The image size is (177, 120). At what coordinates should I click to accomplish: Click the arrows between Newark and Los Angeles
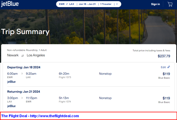click(x=23, y=56)
